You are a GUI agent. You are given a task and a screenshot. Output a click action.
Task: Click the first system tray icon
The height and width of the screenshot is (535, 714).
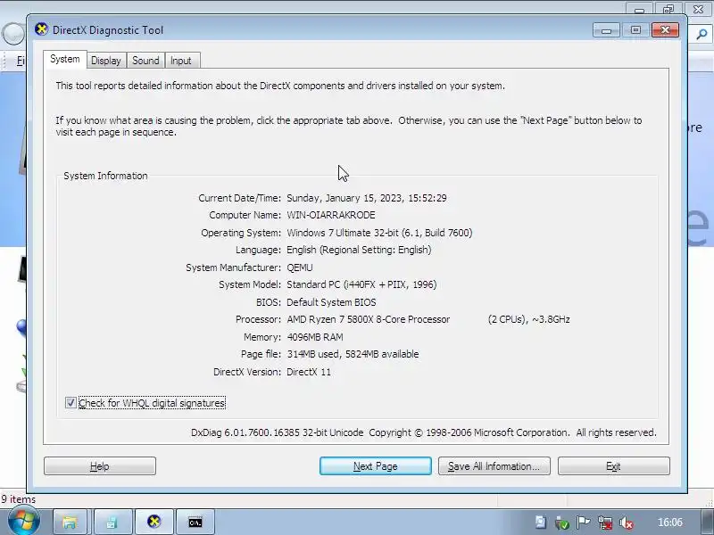541,523
